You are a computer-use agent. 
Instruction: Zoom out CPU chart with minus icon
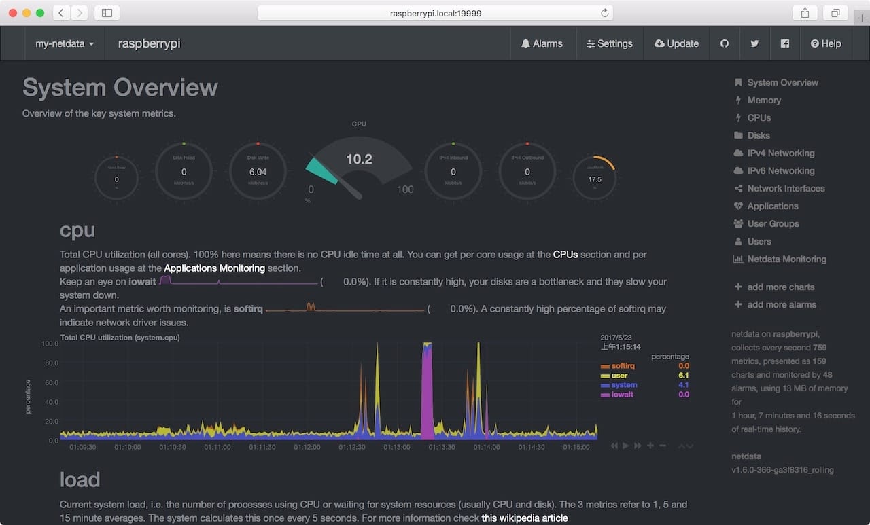(x=663, y=446)
